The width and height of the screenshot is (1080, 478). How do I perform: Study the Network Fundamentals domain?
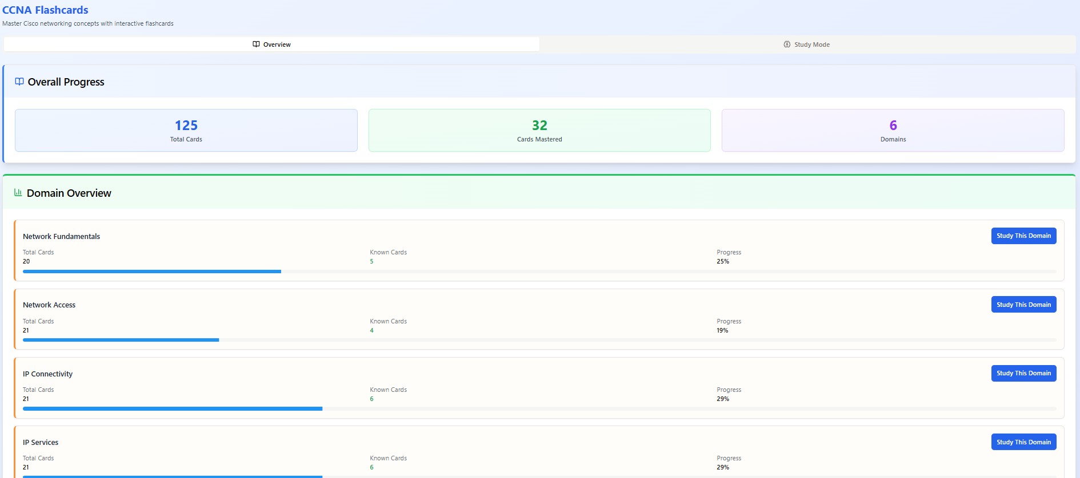point(1023,236)
